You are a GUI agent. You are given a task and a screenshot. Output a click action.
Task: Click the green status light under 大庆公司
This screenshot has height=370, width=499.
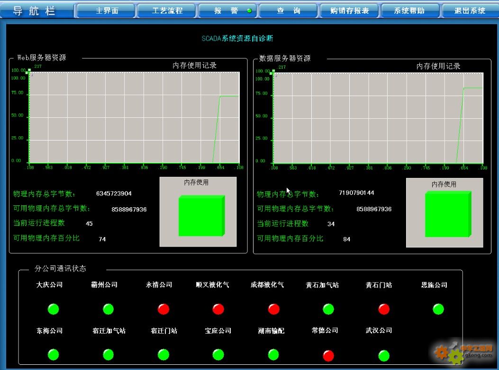point(54,309)
